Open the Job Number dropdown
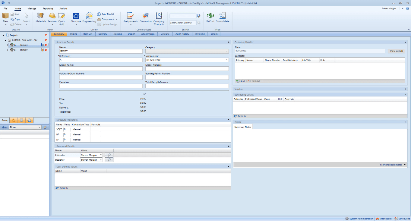411x221 pixels. (226, 60)
